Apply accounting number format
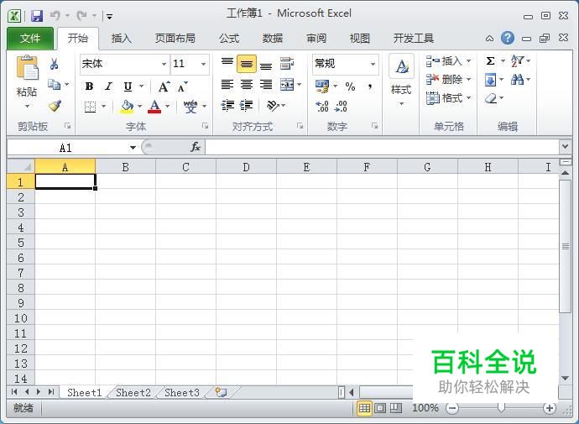 coord(322,86)
